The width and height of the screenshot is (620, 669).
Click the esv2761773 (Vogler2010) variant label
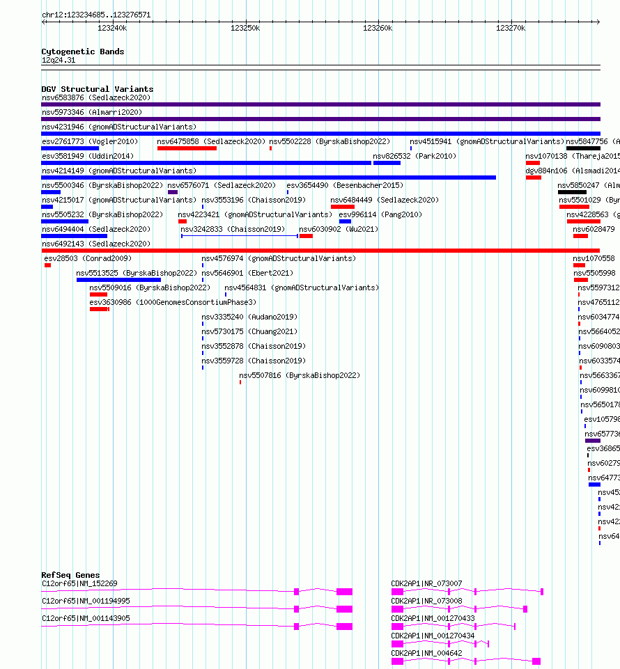90,141
